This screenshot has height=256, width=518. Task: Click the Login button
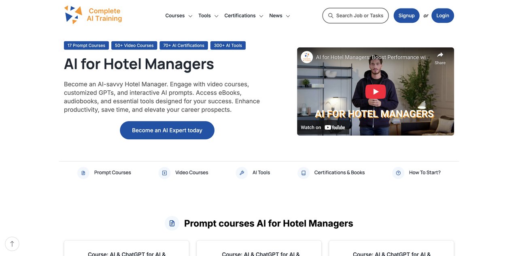tap(442, 15)
